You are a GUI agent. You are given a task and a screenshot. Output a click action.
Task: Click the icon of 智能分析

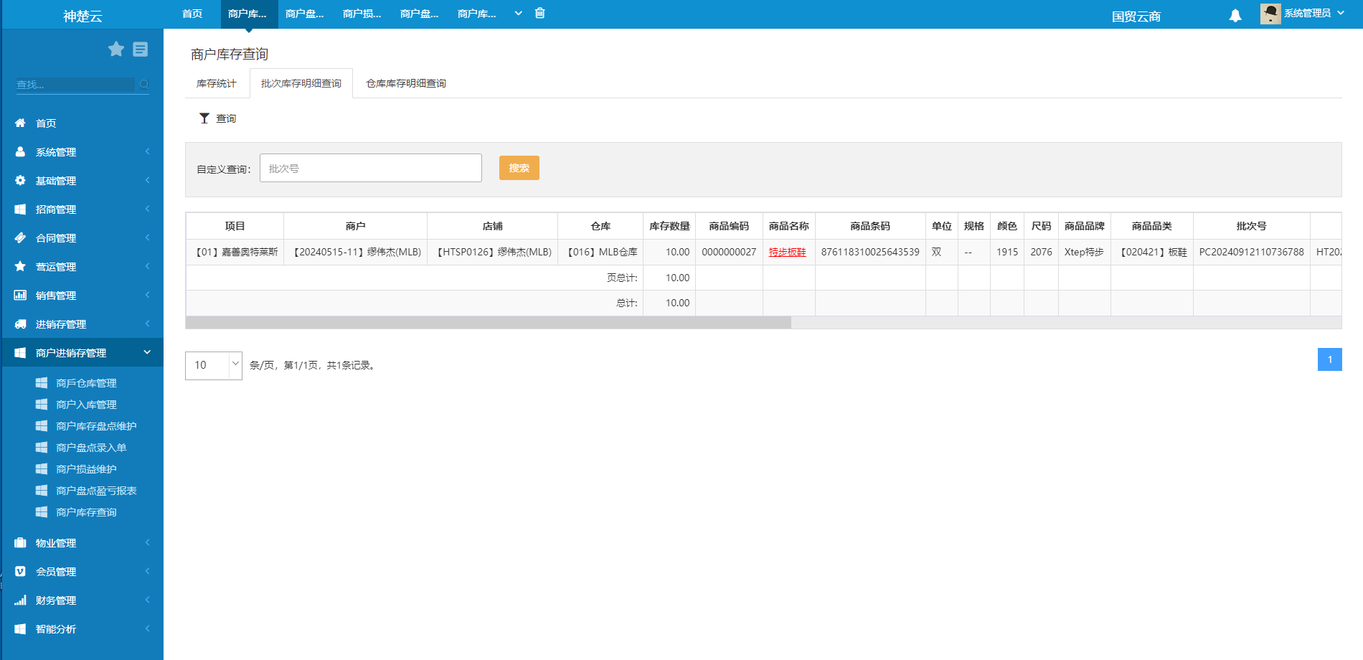pyautogui.click(x=20, y=629)
